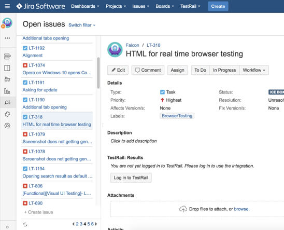The width and height of the screenshot is (284, 230).
Task: Click the BrowserTesting label
Action: pyautogui.click(x=177, y=116)
